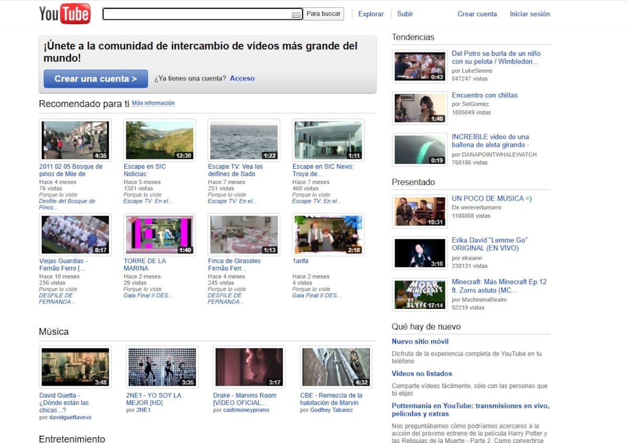Open Drake Marvins Room thumbnail

coord(249,367)
